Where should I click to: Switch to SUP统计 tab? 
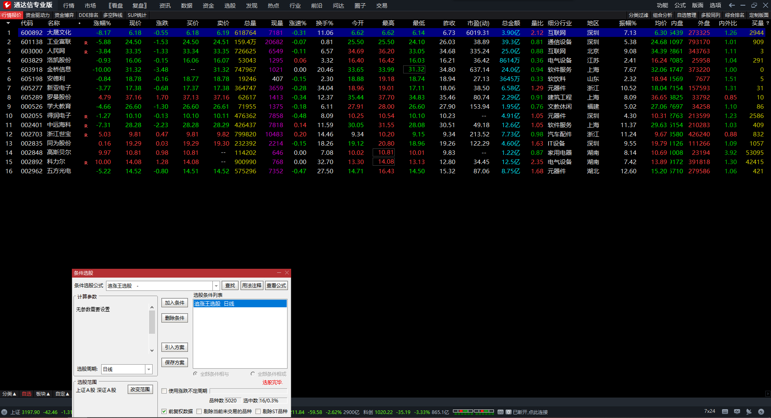click(137, 15)
